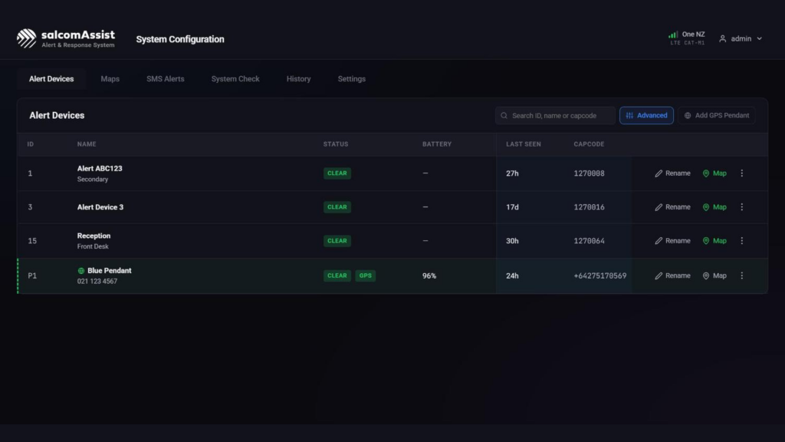Open the admin user dropdown

(741, 38)
